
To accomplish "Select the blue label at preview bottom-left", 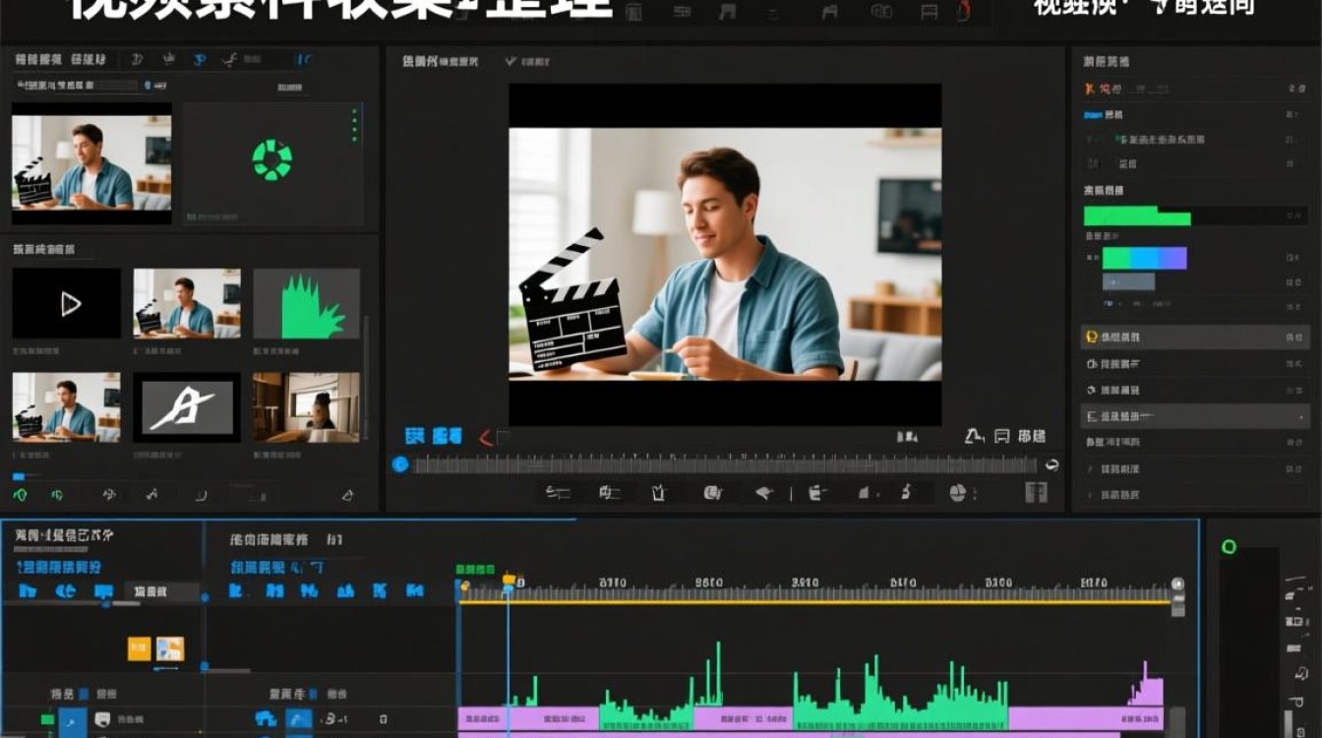I will [434, 436].
